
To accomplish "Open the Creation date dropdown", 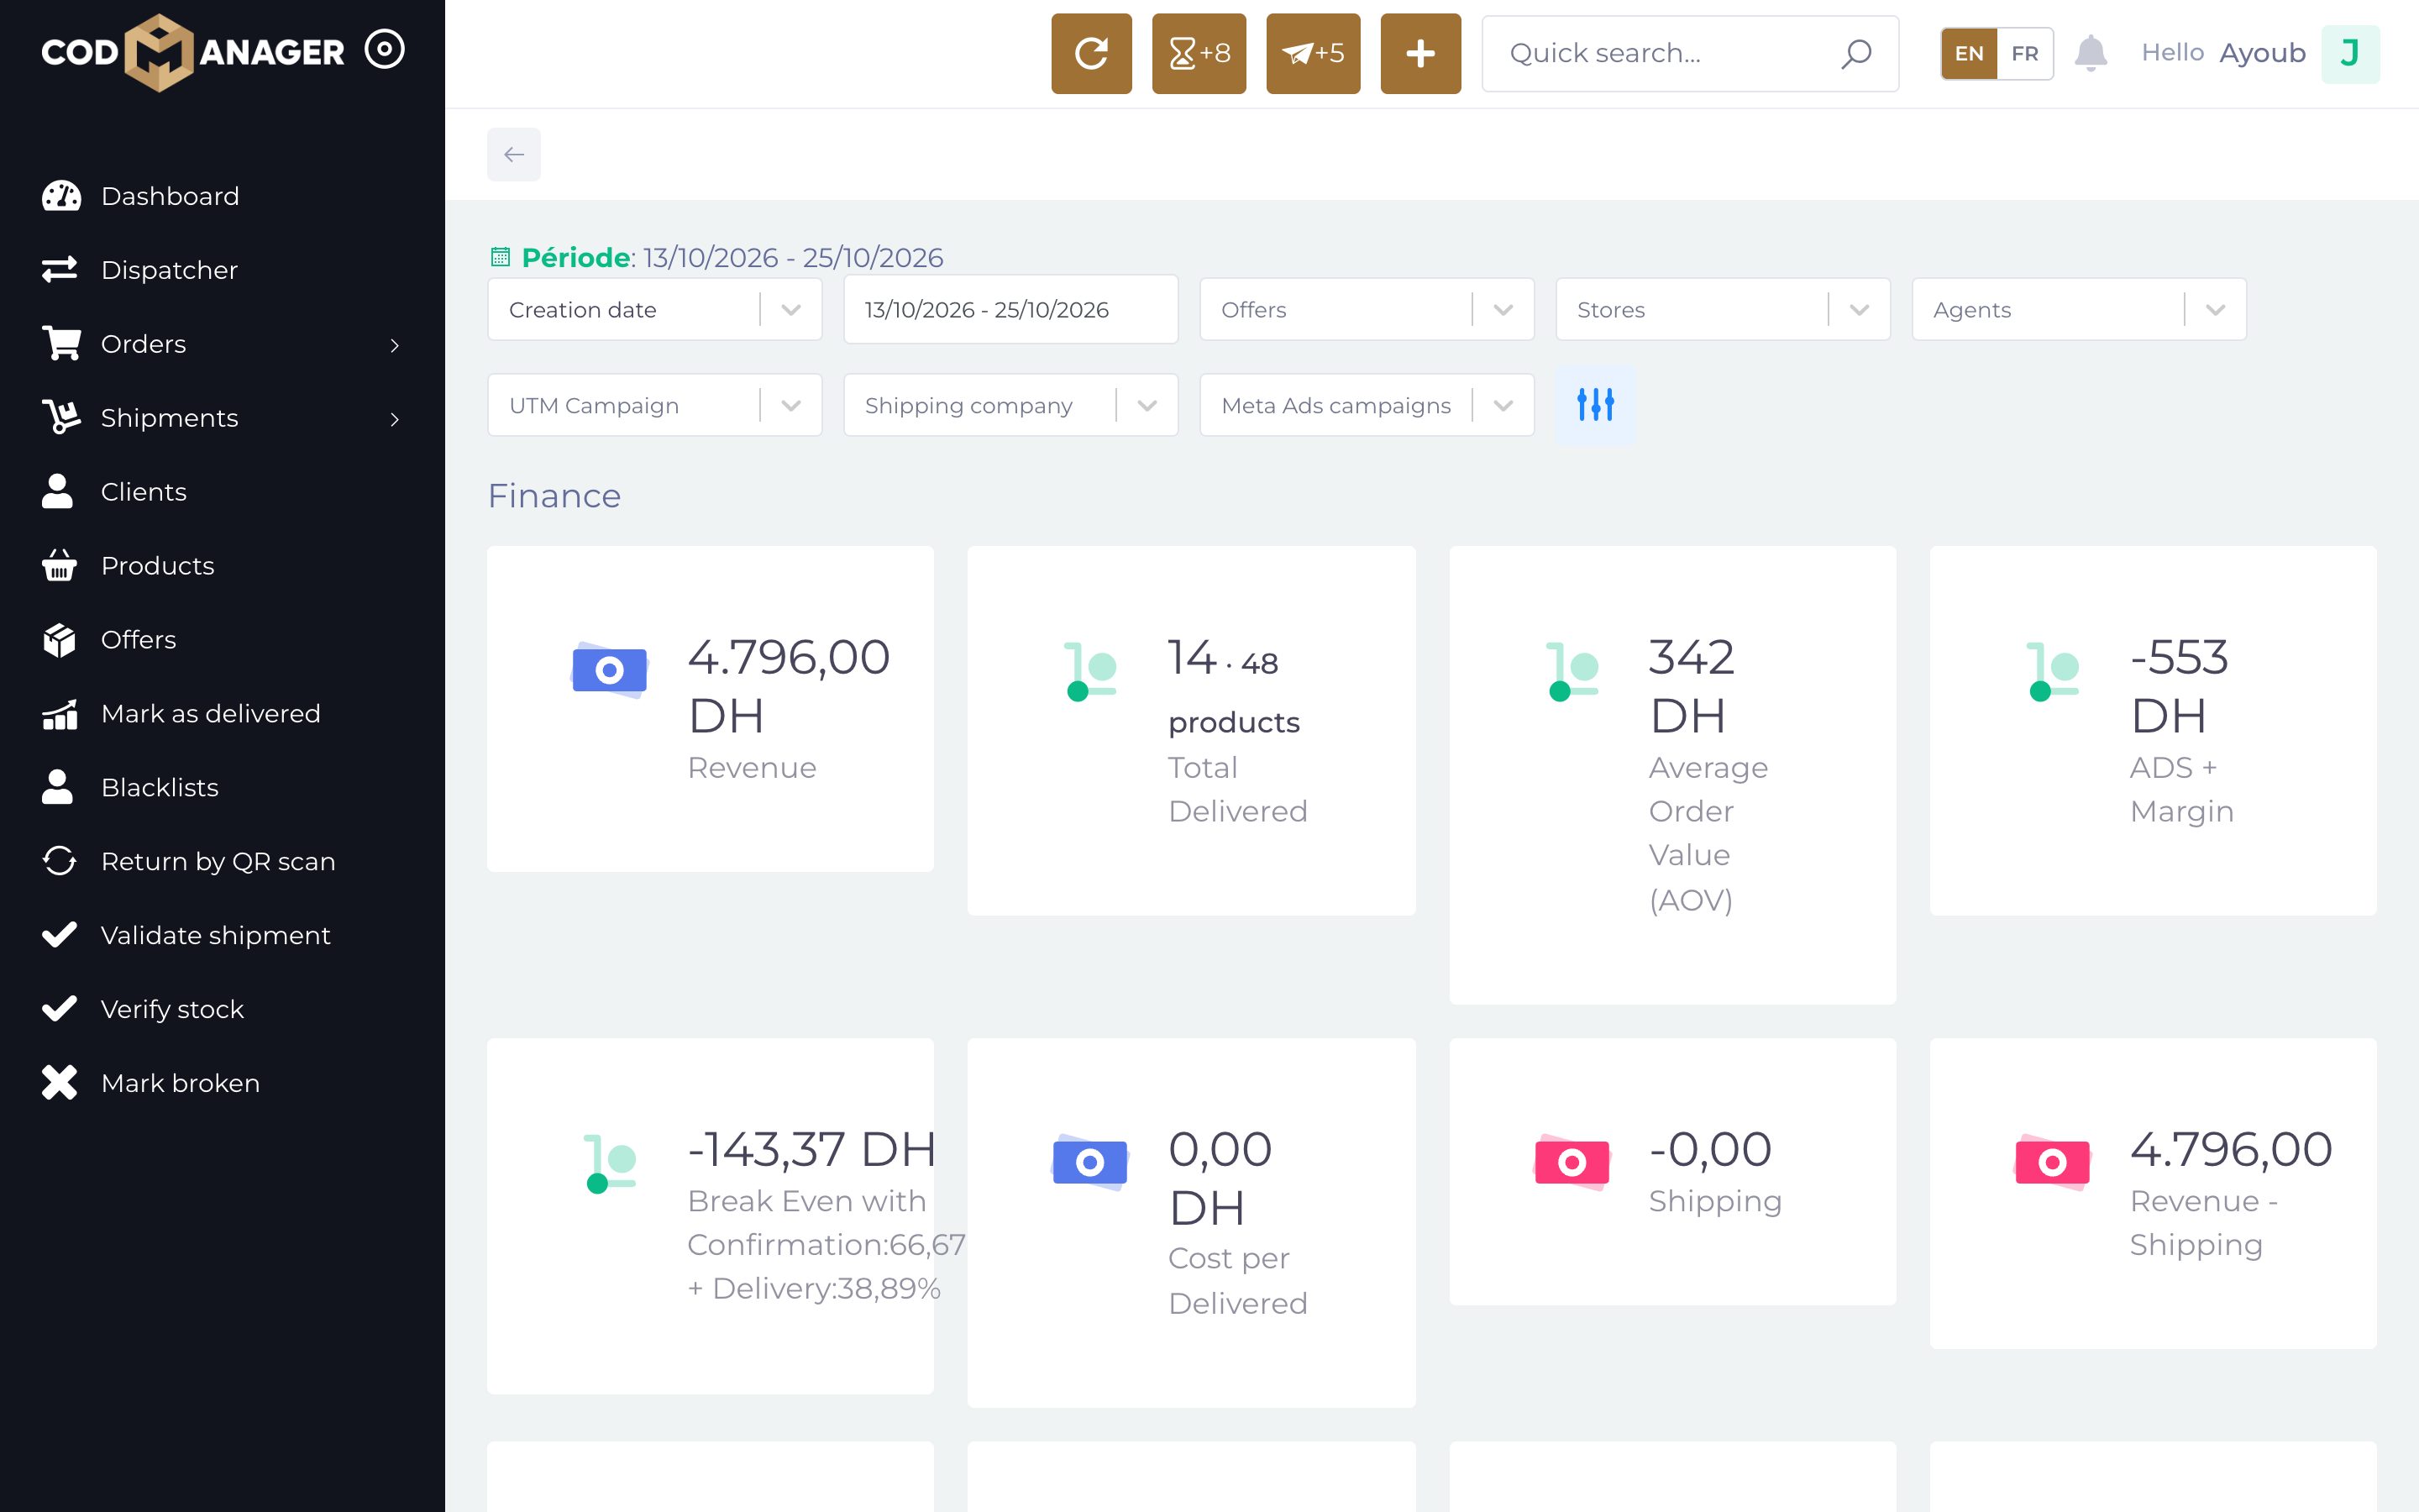I will pos(655,310).
